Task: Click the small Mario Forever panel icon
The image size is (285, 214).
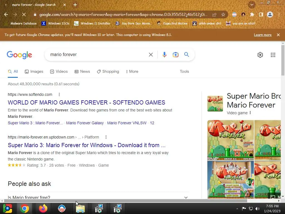Action: point(215,104)
